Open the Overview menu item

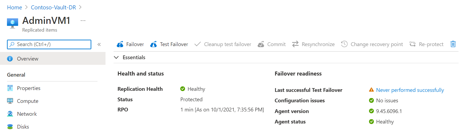tap(28, 59)
